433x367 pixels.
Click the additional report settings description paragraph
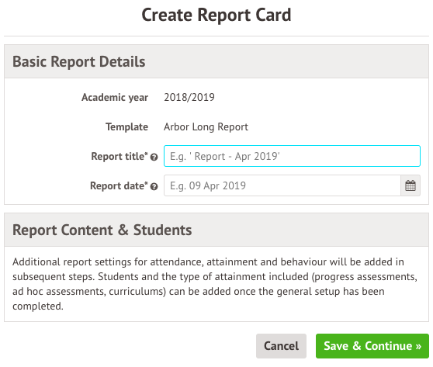pyautogui.click(x=215, y=284)
